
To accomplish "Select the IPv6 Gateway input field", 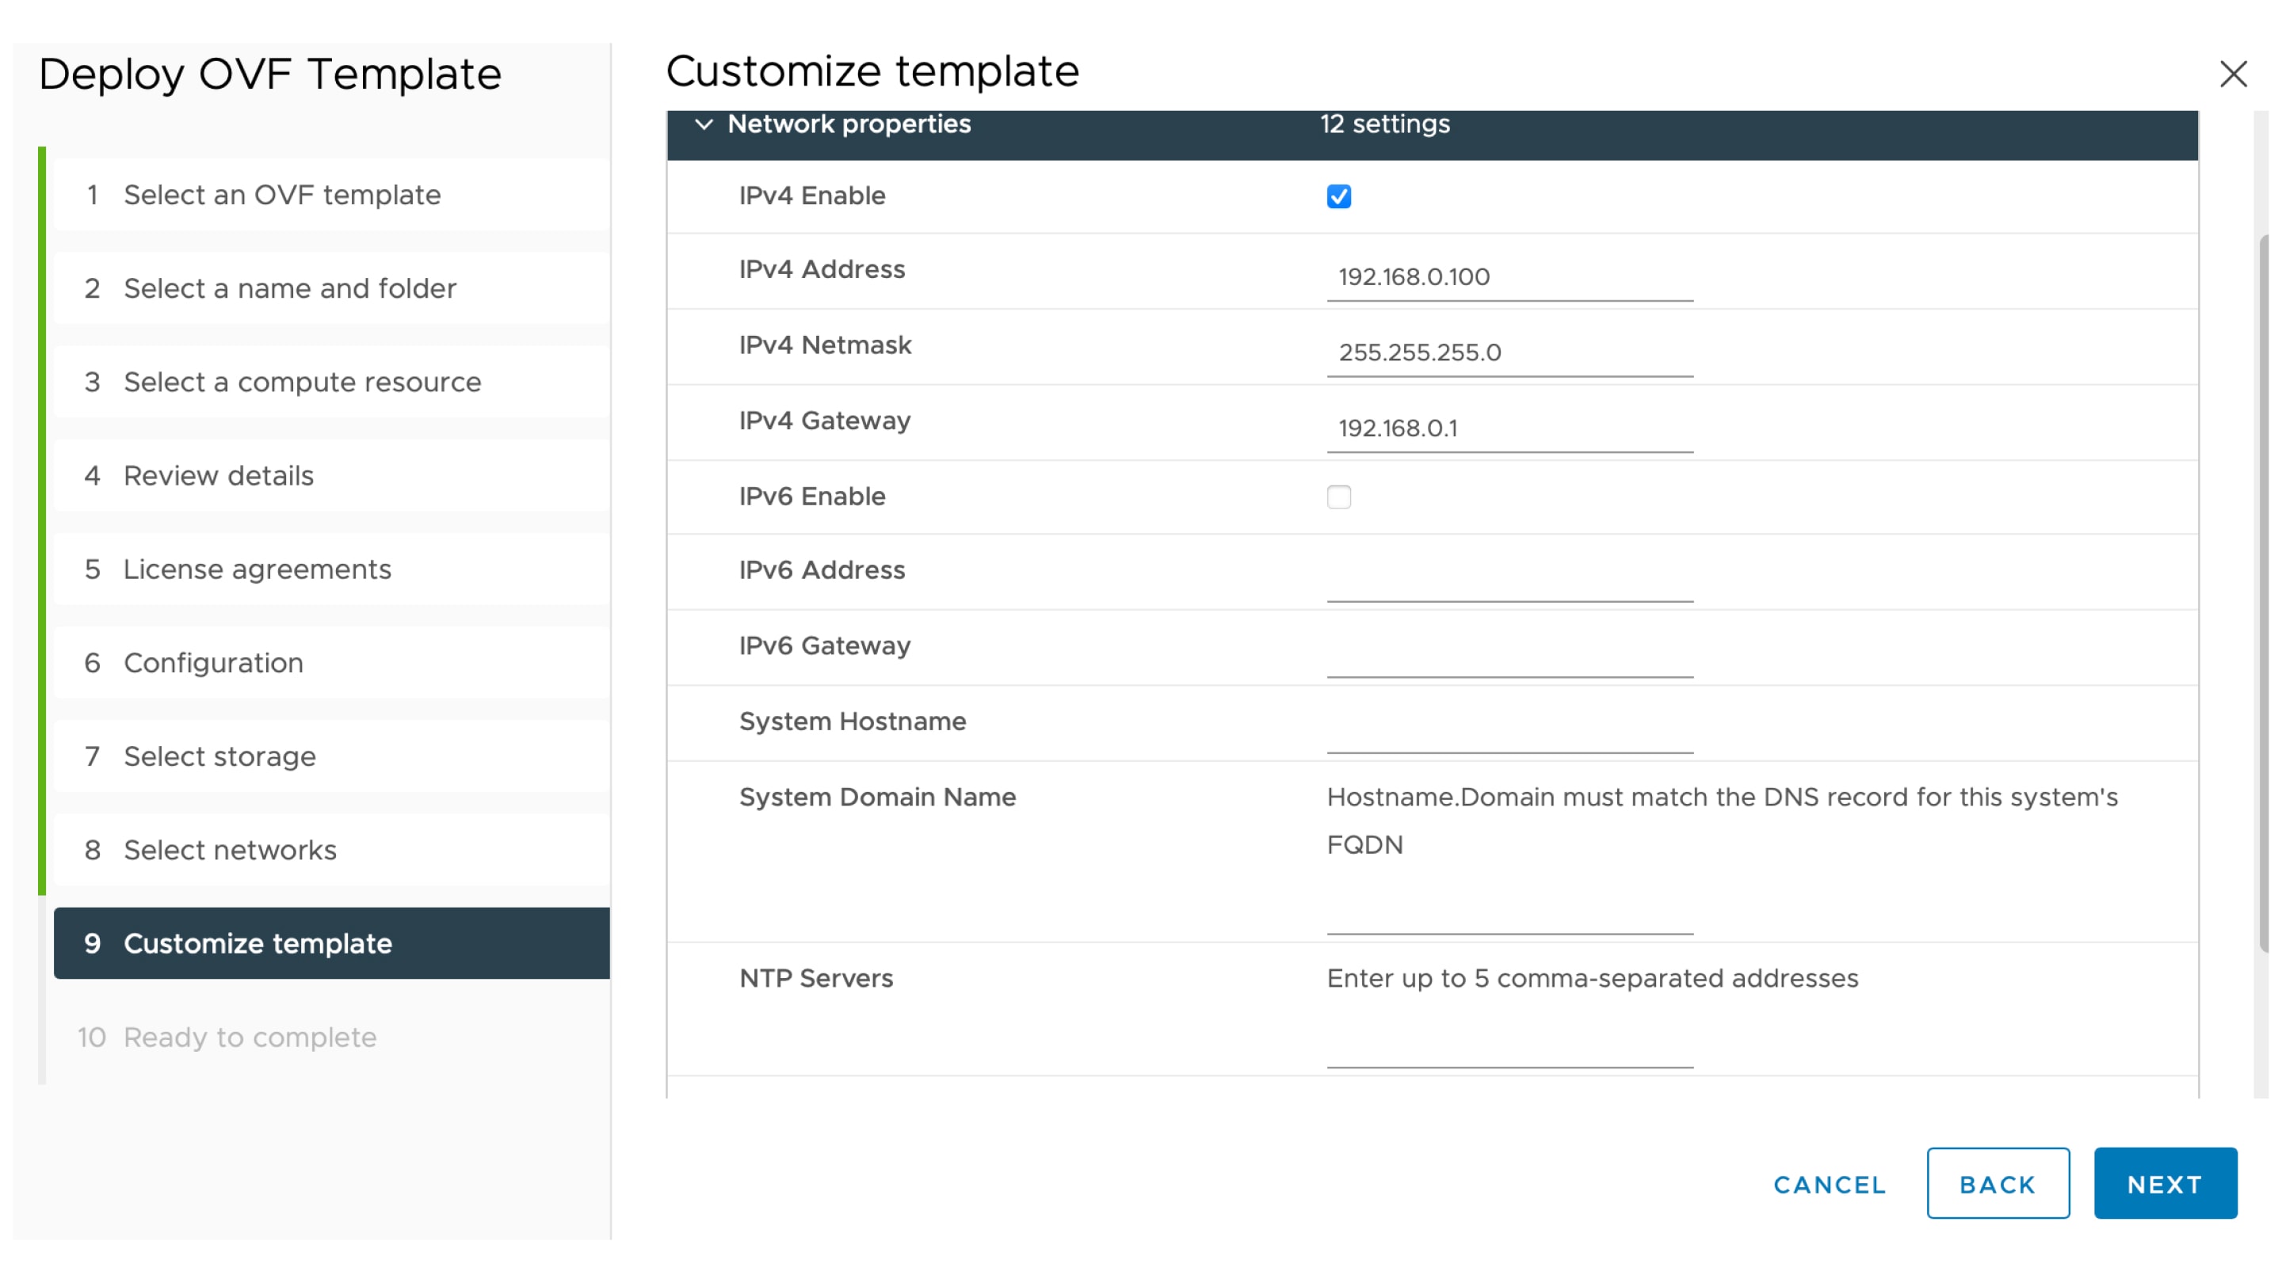I will coord(1509,655).
